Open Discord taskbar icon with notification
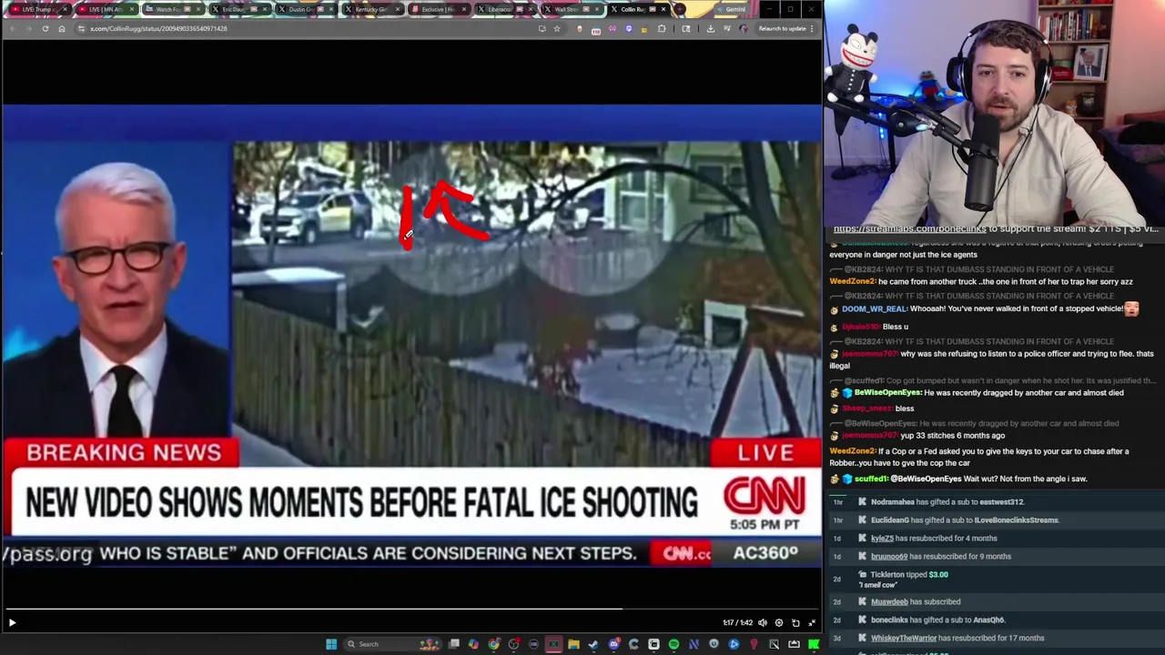The image size is (1165, 655). [x=614, y=644]
